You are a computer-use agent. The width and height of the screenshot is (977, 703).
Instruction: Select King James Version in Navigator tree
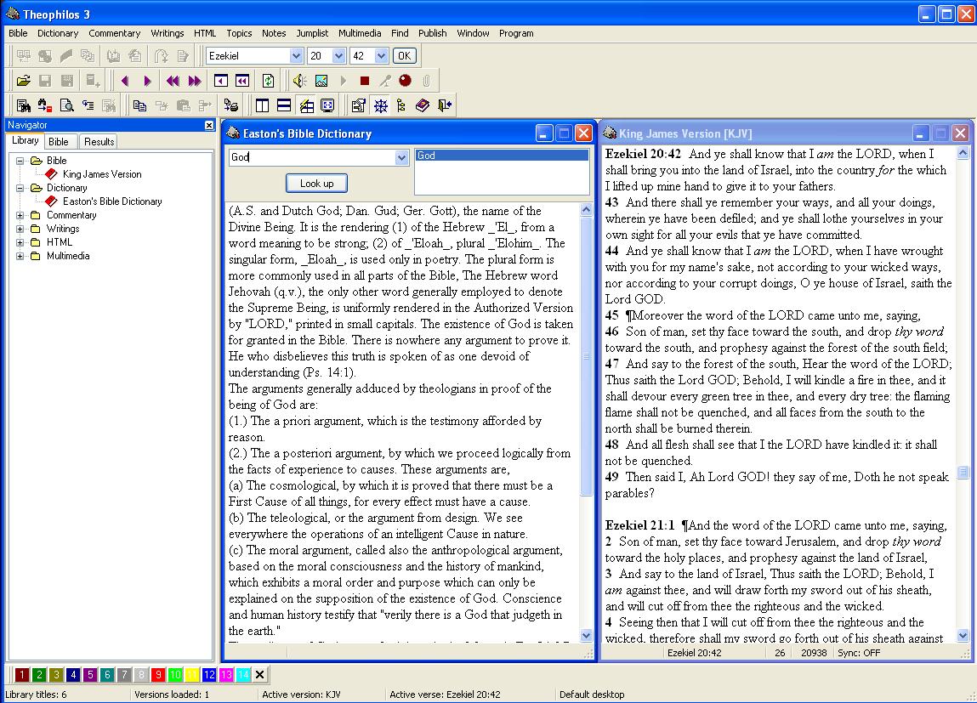pyautogui.click(x=102, y=174)
